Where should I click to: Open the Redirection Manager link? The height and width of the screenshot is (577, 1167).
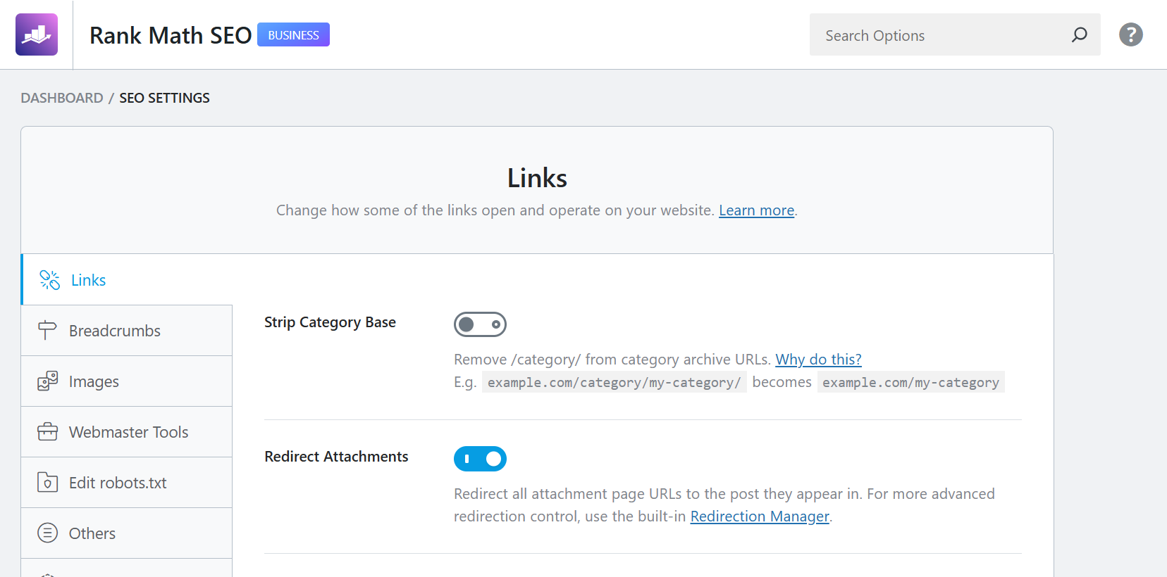[x=760, y=516]
